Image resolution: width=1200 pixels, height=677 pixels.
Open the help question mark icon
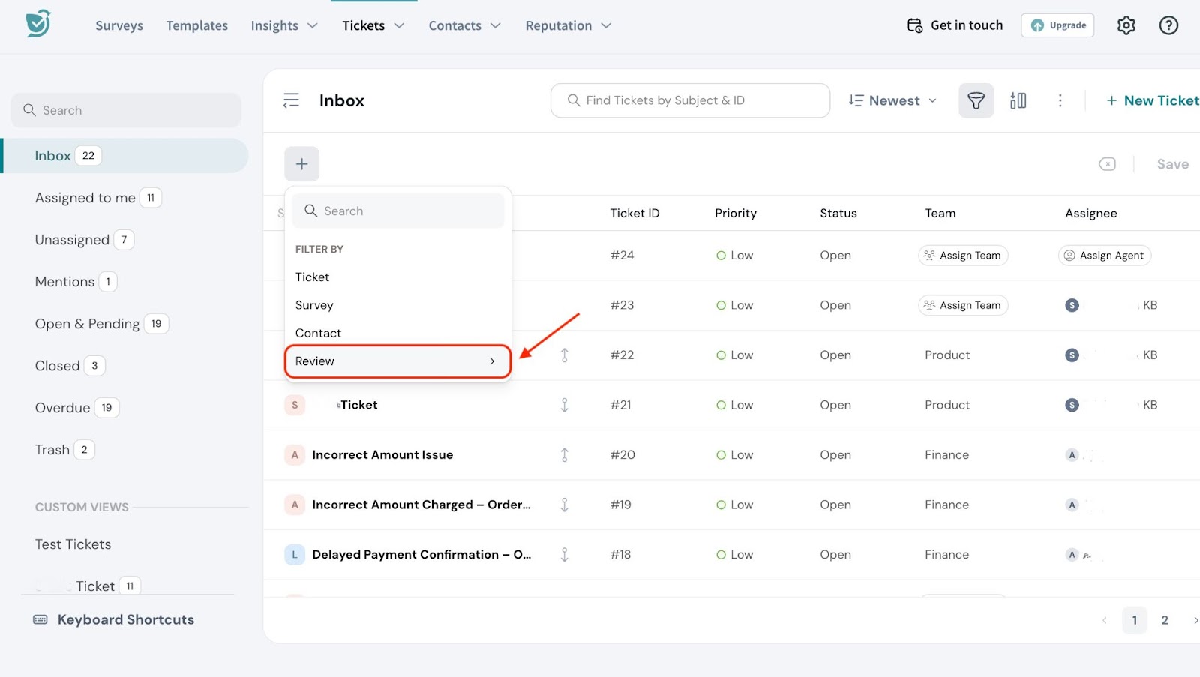1168,25
